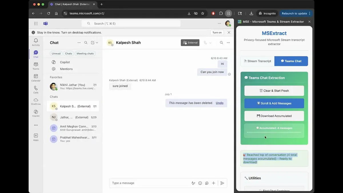
Task: Toggle the Chats filter chip
Action: (69, 53)
